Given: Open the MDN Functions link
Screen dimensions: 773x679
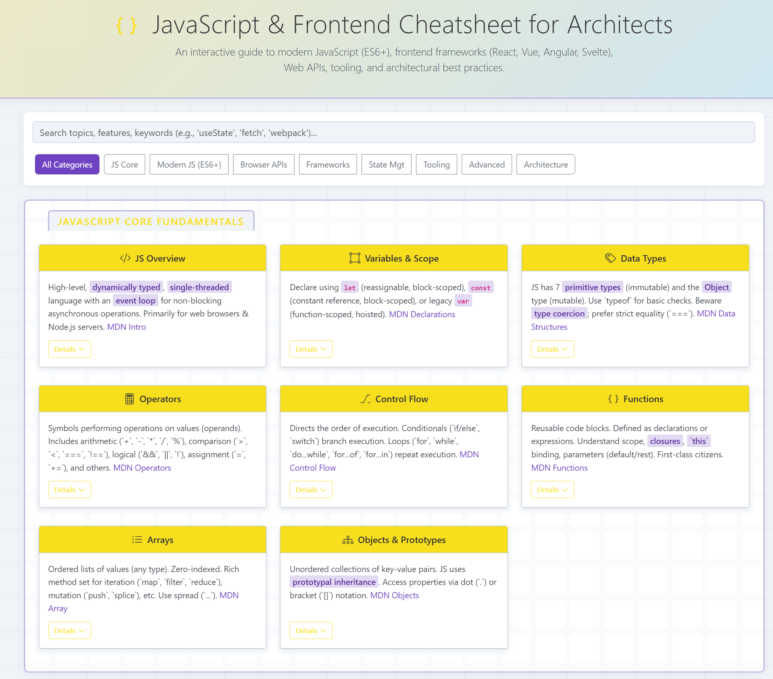Looking at the screenshot, I should point(560,468).
